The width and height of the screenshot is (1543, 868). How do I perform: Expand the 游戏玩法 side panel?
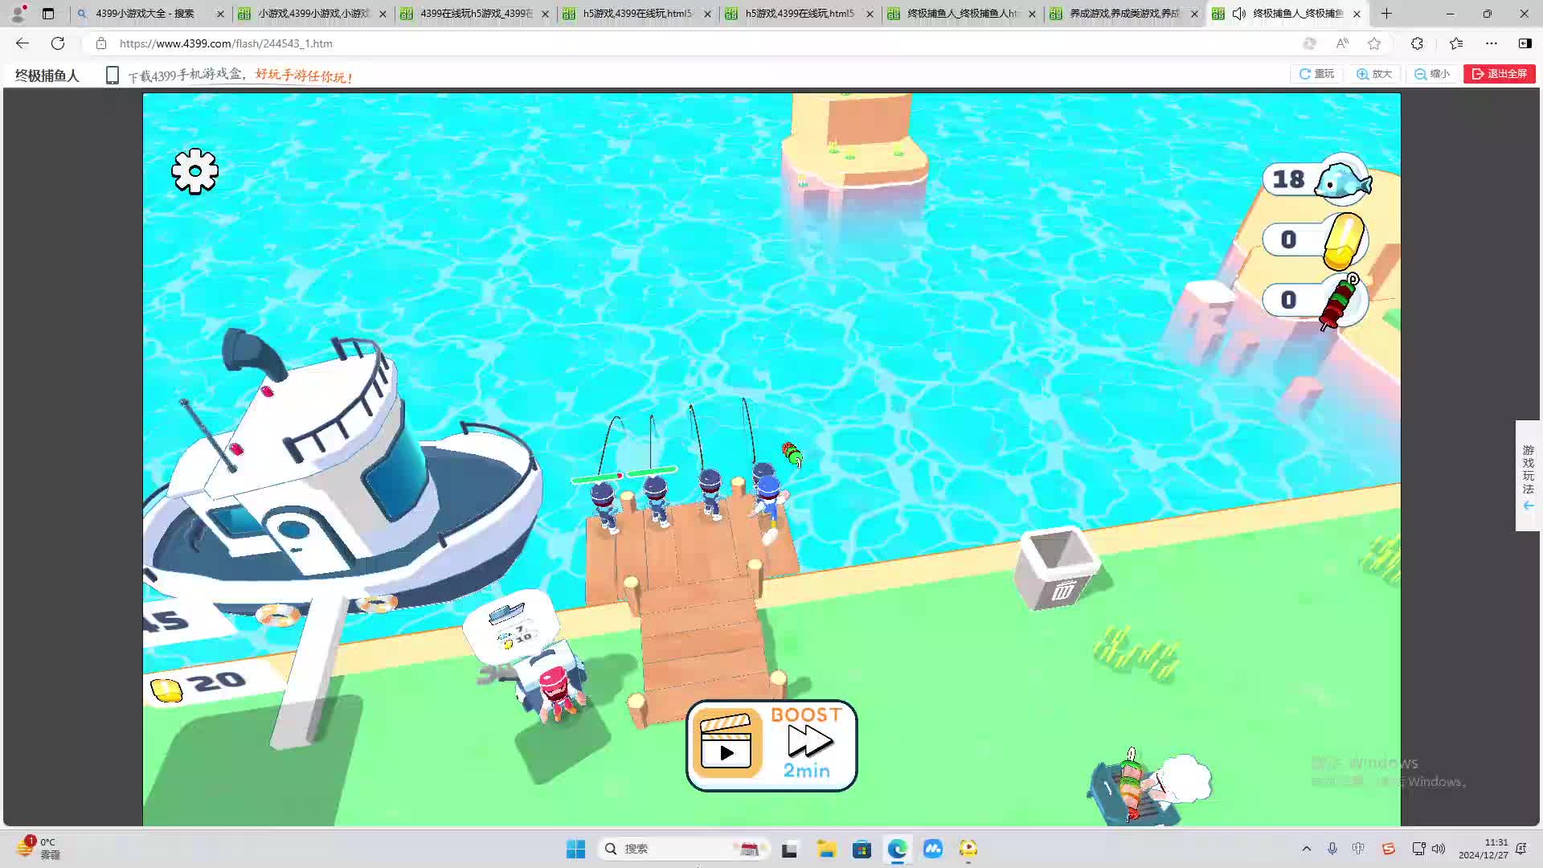pos(1528,476)
